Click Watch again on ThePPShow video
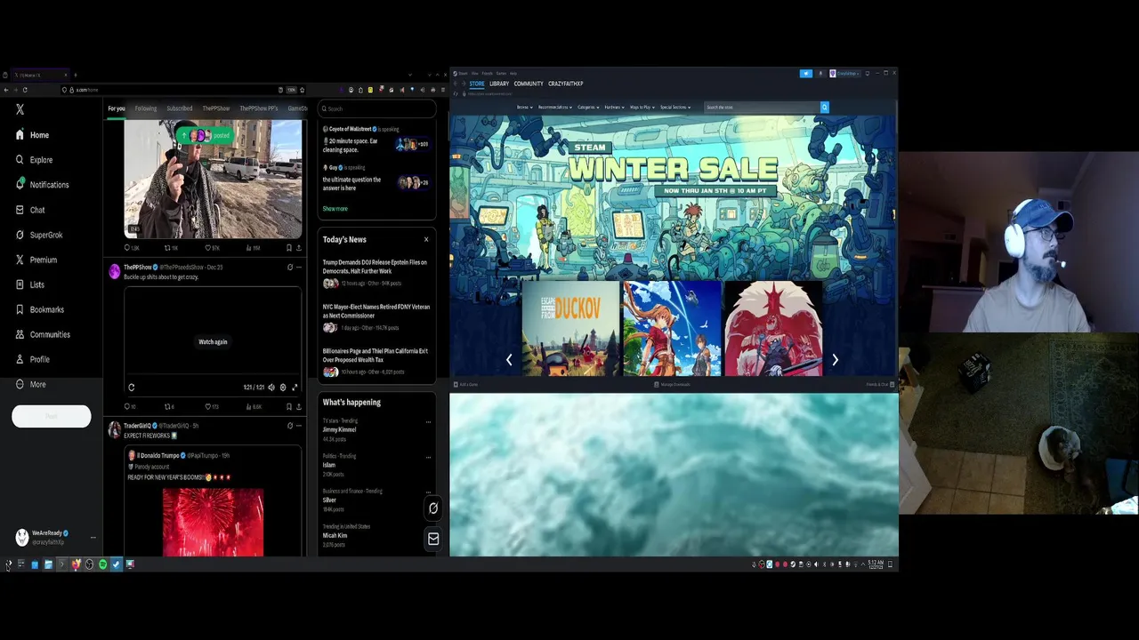 [213, 342]
